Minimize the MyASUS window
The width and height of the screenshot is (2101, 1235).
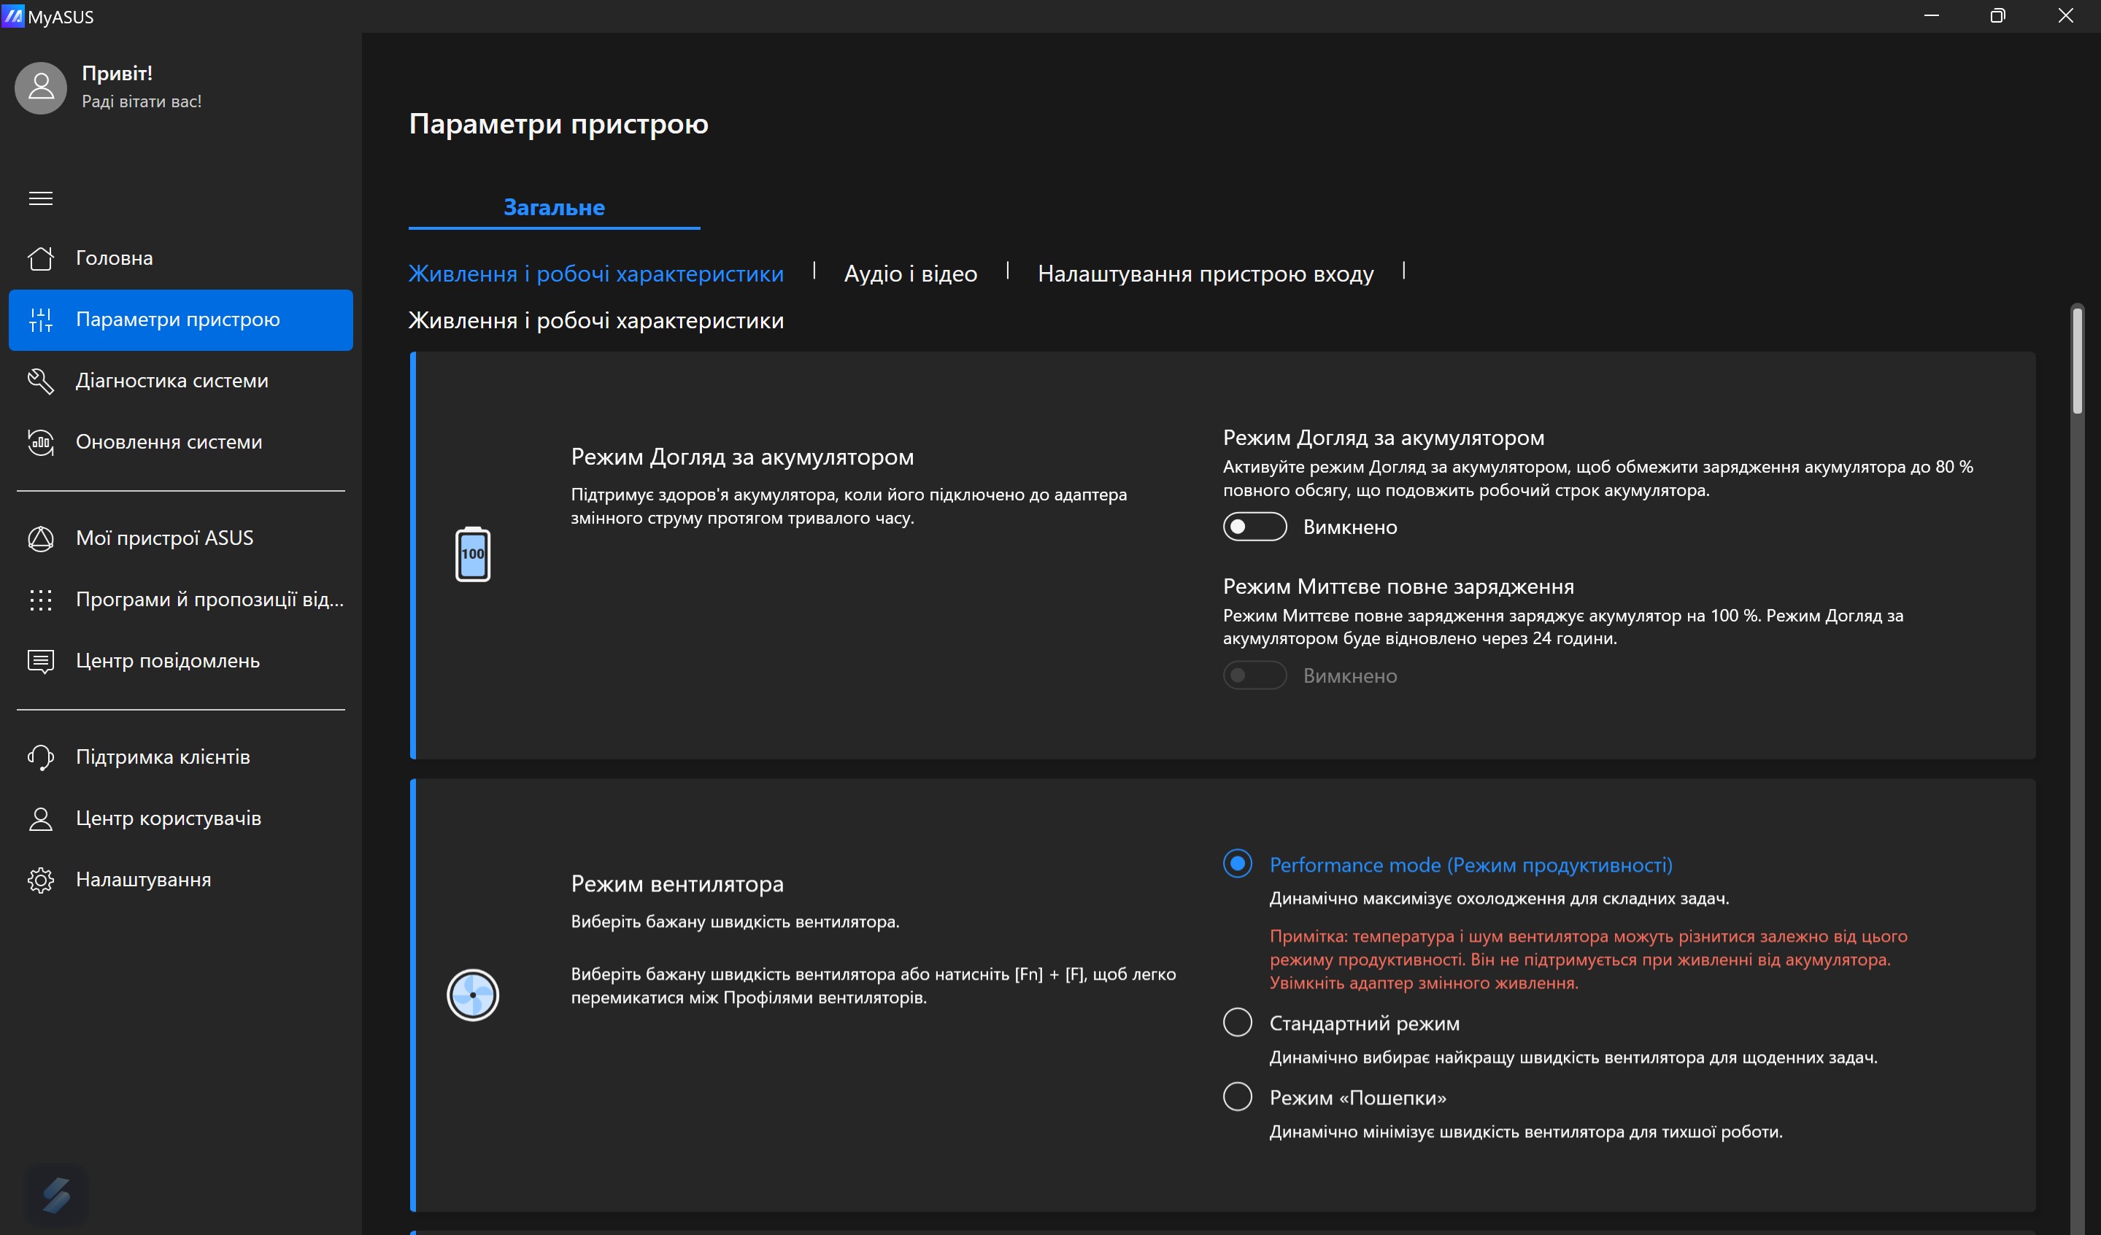(1931, 16)
